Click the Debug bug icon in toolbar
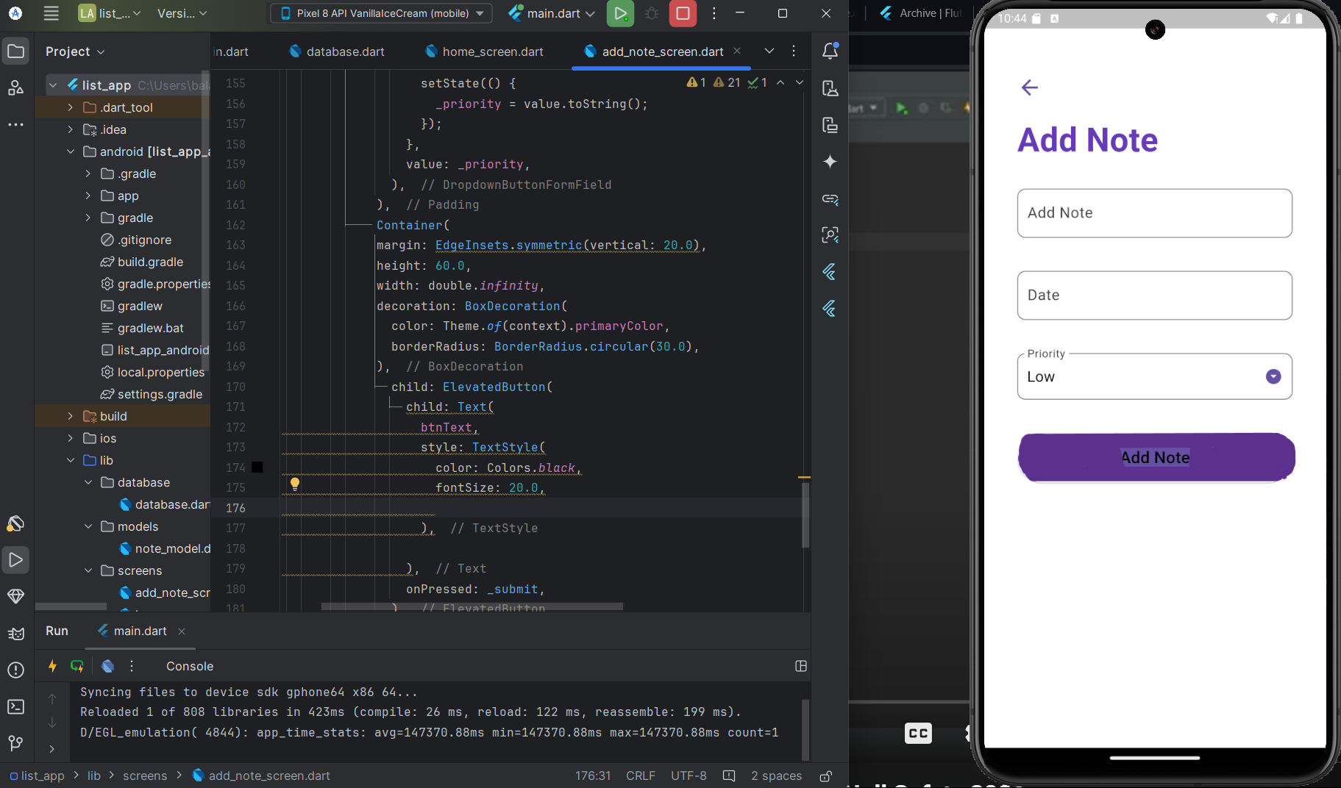 [652, 13]
